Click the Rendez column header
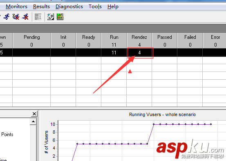 tap(139, 40)
